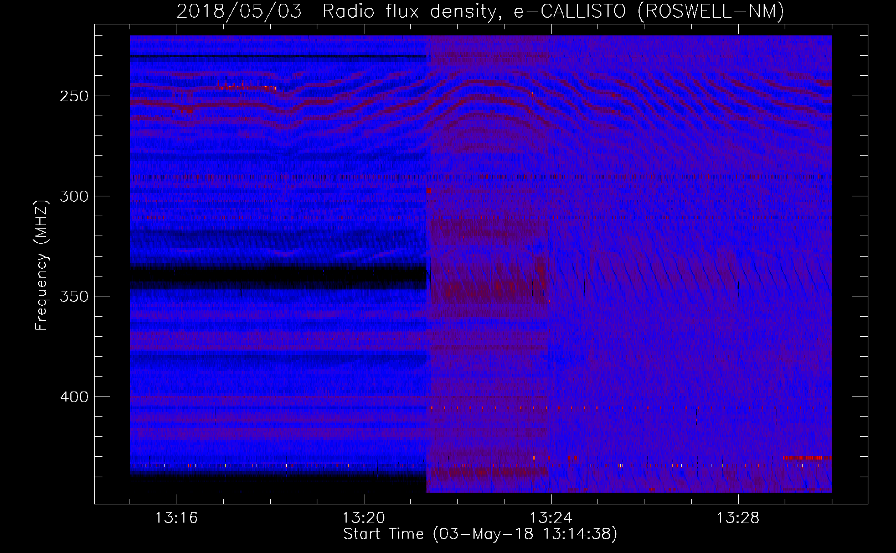Screen dimensions: 896x553
Task: Click the 13:24 time tick label
Action: [550, 518]
